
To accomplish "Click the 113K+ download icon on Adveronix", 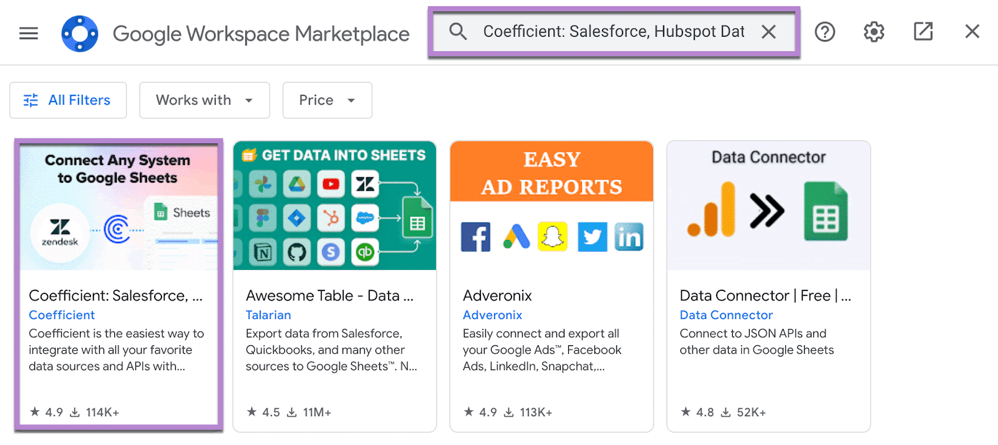I will [x=509, y=412].
